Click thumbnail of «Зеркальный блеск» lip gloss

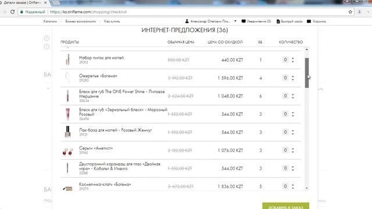point(67,114)
